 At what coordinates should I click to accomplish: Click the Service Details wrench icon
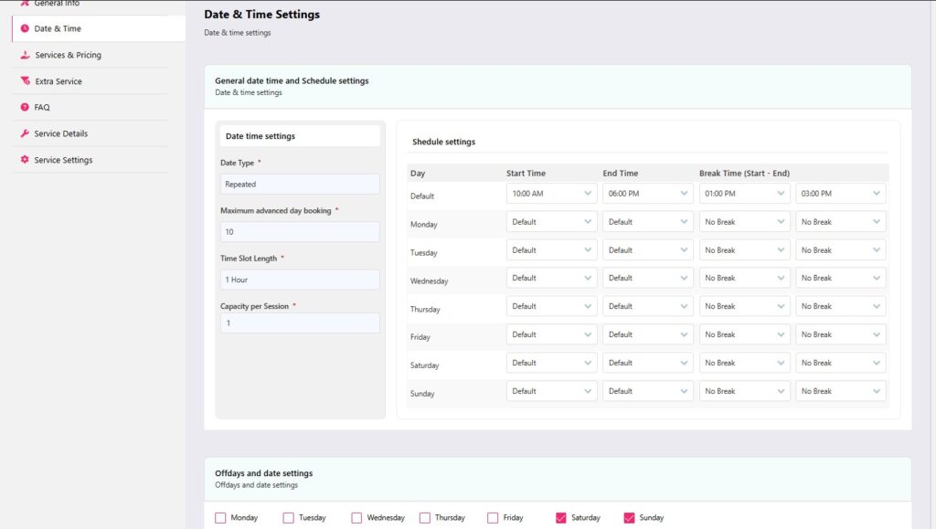(25, 133)
